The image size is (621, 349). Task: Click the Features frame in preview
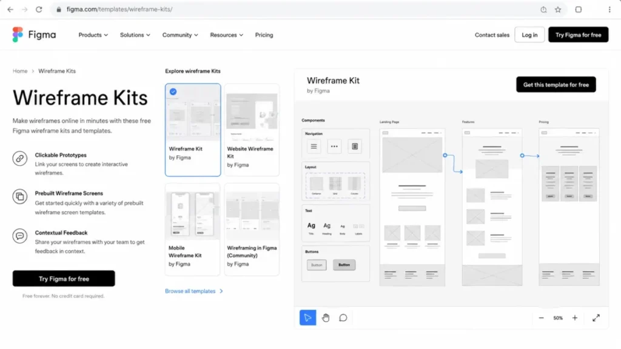[x=492, y=207]
